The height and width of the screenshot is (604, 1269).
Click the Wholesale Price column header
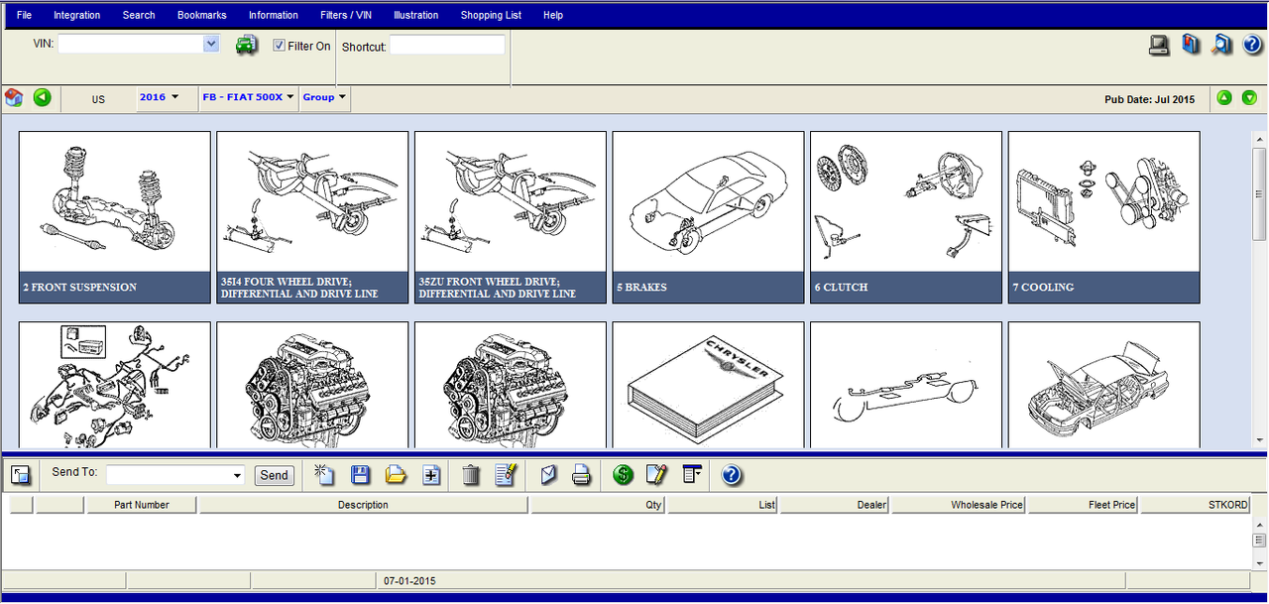pyautogui.click(x=959, y=505)
